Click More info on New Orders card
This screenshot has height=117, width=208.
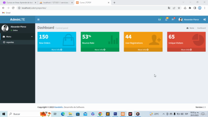coord(57,50)
